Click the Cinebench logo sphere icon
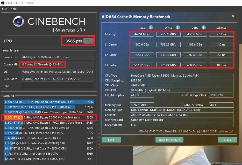The image size is (242, 165). coord(18,21)
